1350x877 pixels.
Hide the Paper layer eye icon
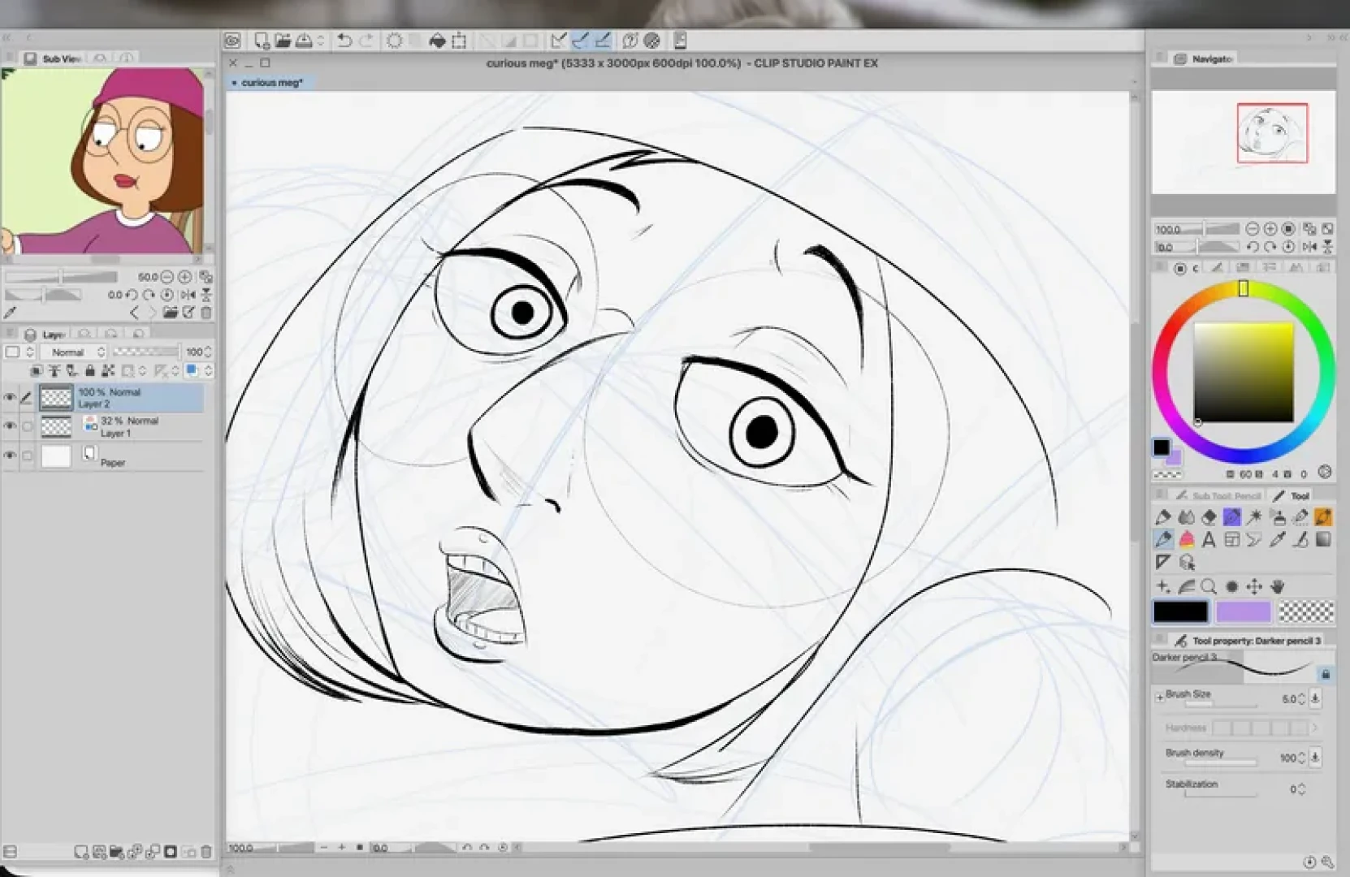(x=10, y=456)
